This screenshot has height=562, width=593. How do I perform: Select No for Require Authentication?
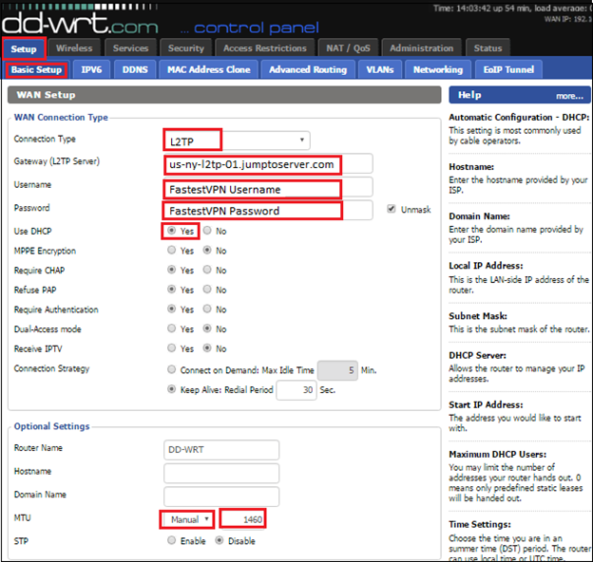tap(207, 309)
